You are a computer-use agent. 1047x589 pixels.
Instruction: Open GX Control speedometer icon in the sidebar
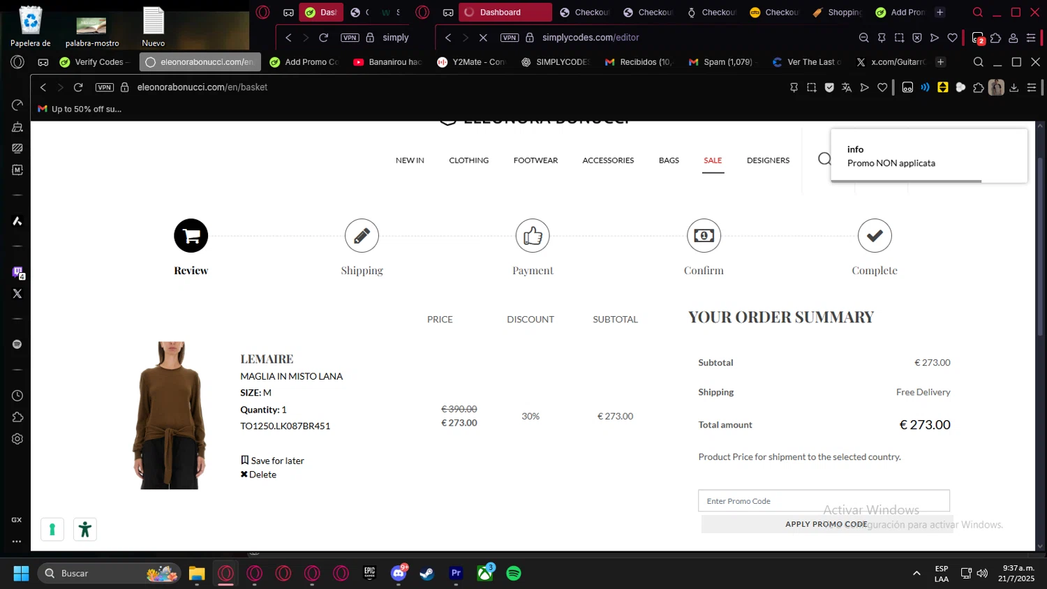[x=17, y=105]
